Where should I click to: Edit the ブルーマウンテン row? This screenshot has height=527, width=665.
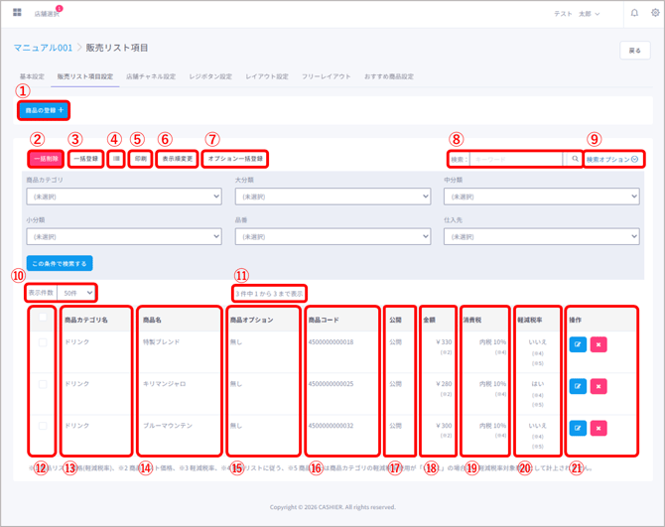tap(578, 428)
